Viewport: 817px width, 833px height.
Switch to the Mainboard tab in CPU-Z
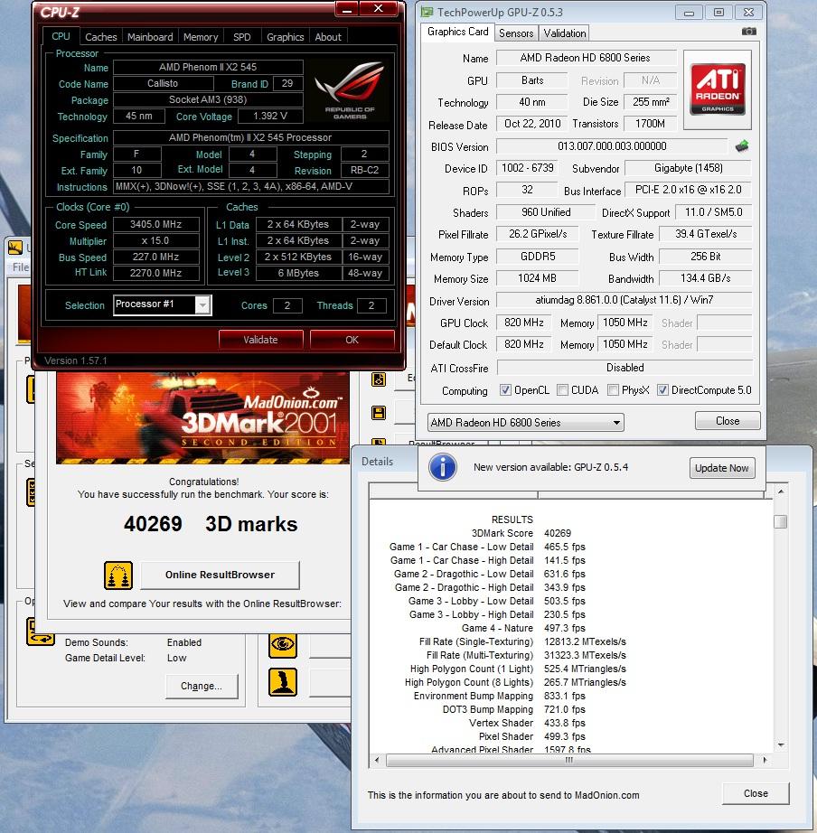point(150,37)
